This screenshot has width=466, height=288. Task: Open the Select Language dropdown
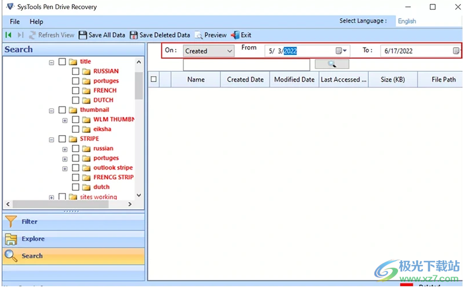(429, 21)
